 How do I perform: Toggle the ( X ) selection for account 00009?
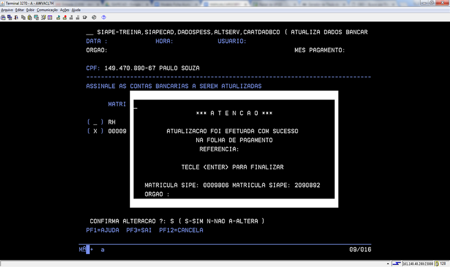click(x=95, y=131)
